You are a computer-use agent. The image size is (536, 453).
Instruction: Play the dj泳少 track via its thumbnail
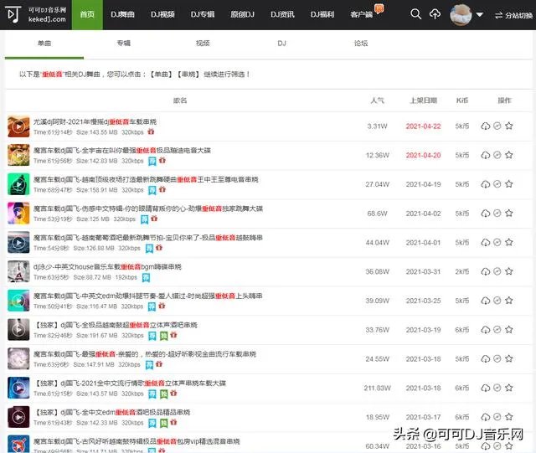pyautogui.click(x=18, y=271)
